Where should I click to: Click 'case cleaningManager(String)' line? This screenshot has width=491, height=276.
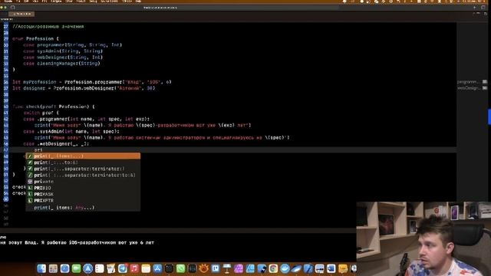click(61, 64)
